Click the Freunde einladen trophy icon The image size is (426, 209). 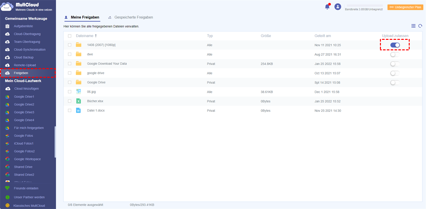coord(7,188)
